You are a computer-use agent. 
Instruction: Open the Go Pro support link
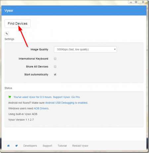pos(47,97)
